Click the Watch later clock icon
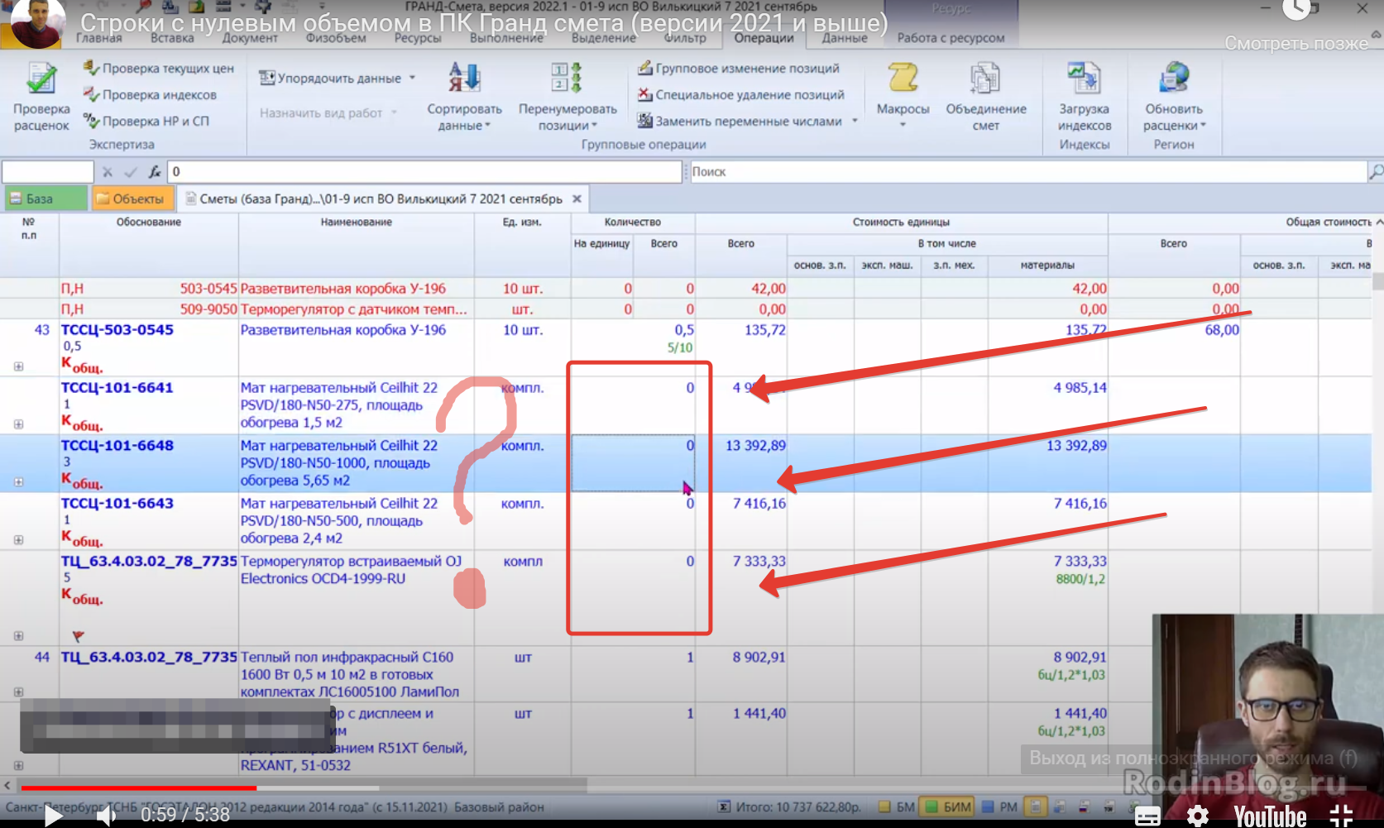1384x828 pixels. (1295, 9)
